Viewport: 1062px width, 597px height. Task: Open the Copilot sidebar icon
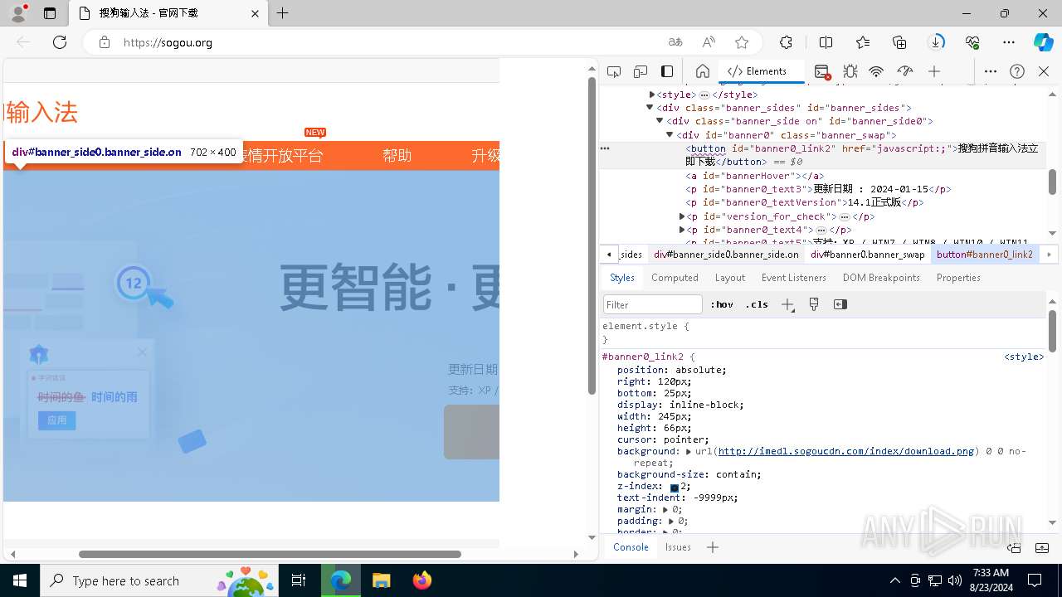click(1043, 42)
